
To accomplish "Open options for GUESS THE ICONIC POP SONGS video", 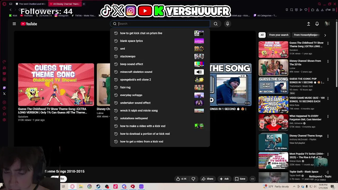I will tap(328, 79).
